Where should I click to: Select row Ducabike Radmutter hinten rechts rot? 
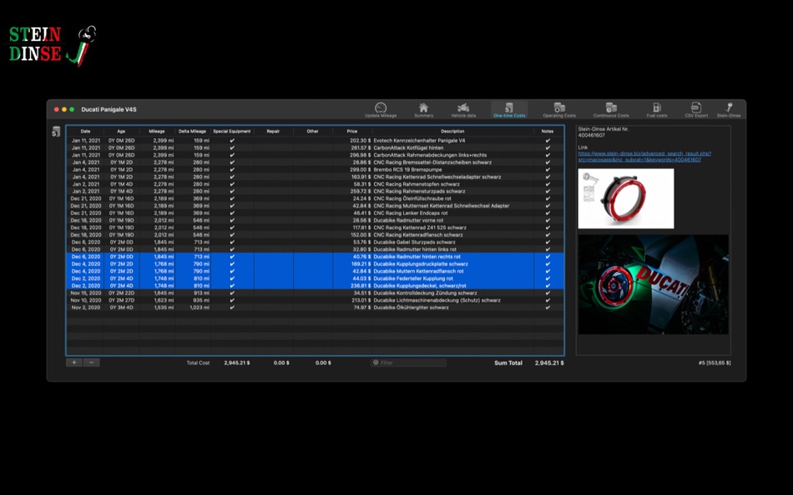315,257
